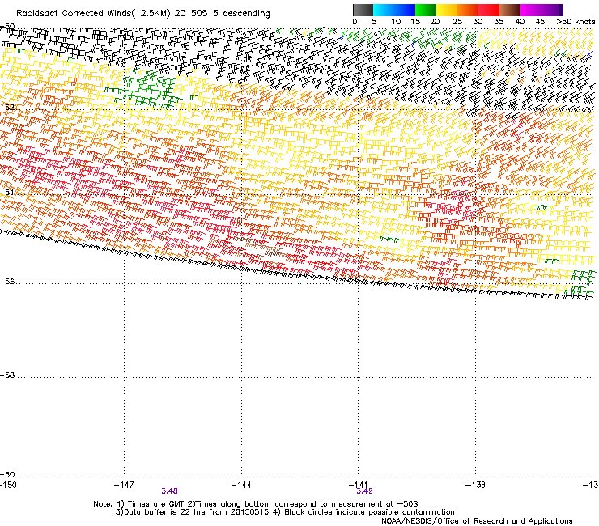Click the longitude label -141
The image size is (599, 526).
coord(359,485)
